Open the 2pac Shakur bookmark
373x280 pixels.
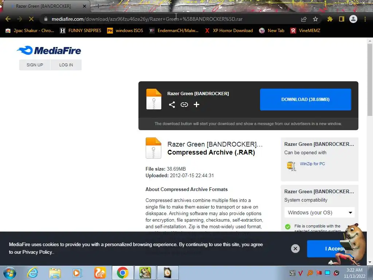click(x=30, y=31)
